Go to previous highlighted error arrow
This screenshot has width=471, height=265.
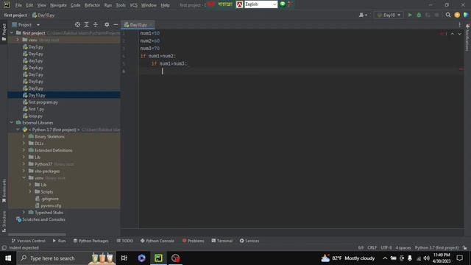[x=453, y=34]
